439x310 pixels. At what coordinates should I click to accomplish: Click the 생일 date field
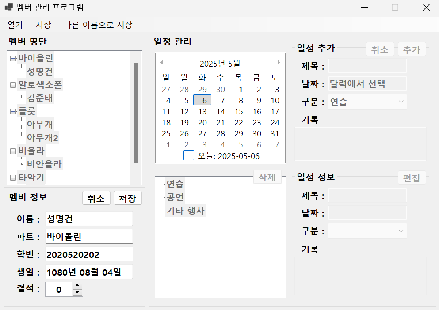click(89, 272)
